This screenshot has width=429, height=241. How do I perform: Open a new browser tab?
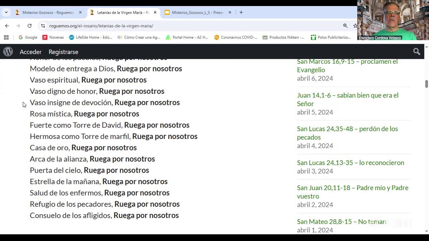pos(241,12)
